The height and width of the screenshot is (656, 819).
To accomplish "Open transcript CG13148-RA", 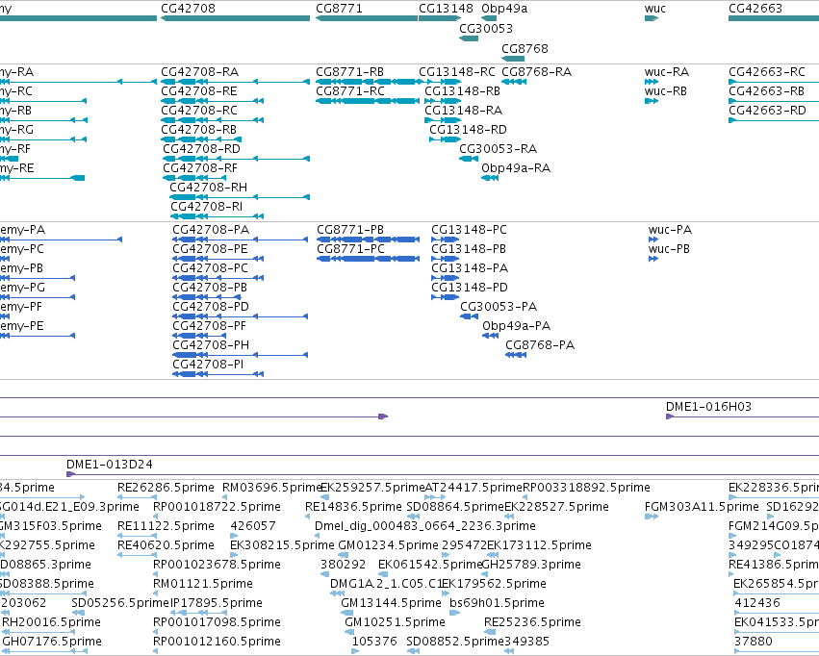I will (x=443, y=120).
